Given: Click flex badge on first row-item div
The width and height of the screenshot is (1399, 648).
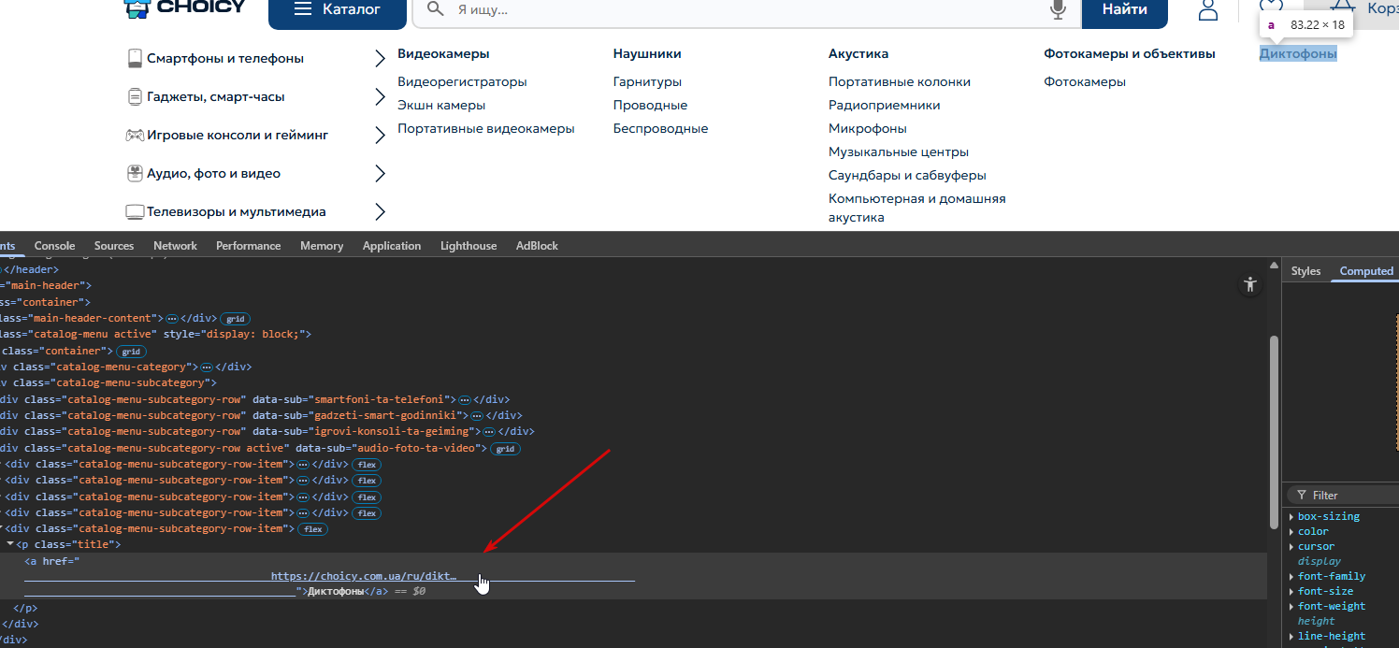Looking at the screenshot, I should pos(367,465).
